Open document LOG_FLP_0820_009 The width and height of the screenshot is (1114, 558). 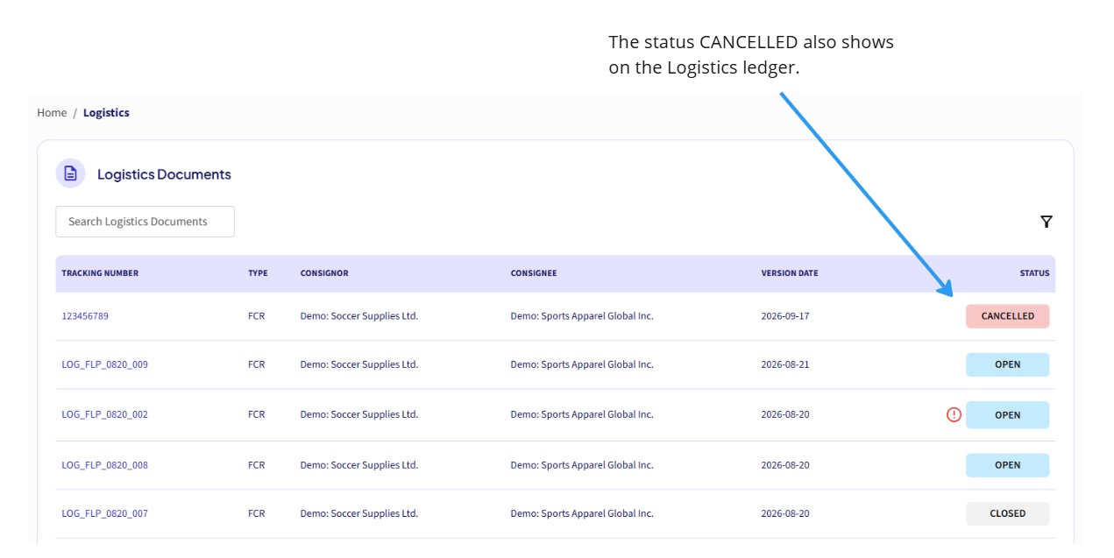pos(104,364)
